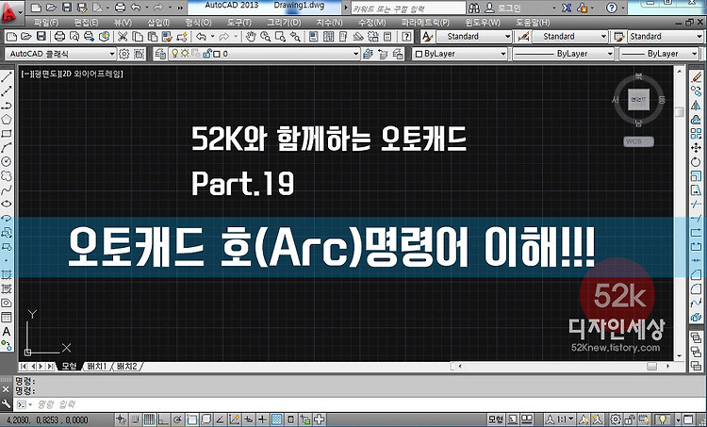Toggle Infer Constraints in status bar
Image resolution: width=707 pixels, height=427 pixels.
click(121, 419)
